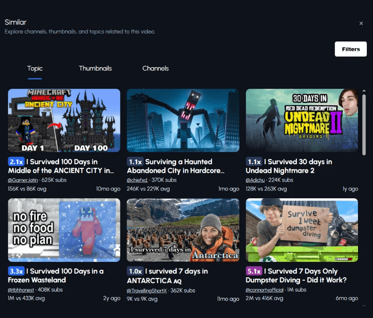The height and width of the screenshot is (318, 373).
Task: Click the 408K subs text
Action: [x=50, y=290]
